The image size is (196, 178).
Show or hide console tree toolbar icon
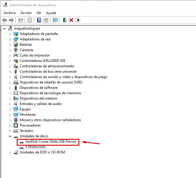point(21,20)
